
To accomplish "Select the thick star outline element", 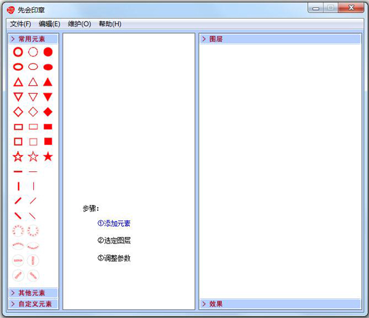I will (18, 157).
